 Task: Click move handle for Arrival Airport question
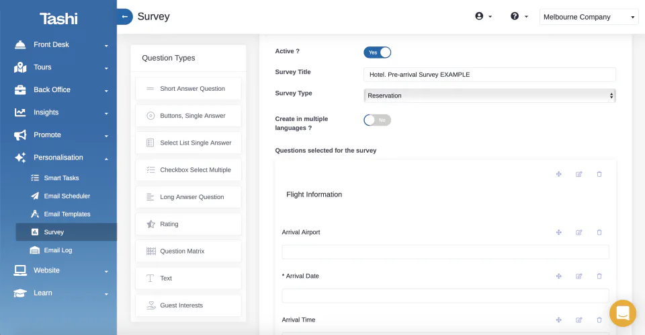point(558,232)
